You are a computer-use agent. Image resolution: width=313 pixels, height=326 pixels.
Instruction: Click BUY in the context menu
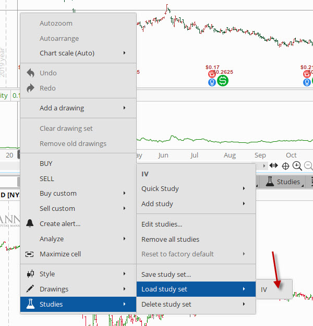click(46, 163)
